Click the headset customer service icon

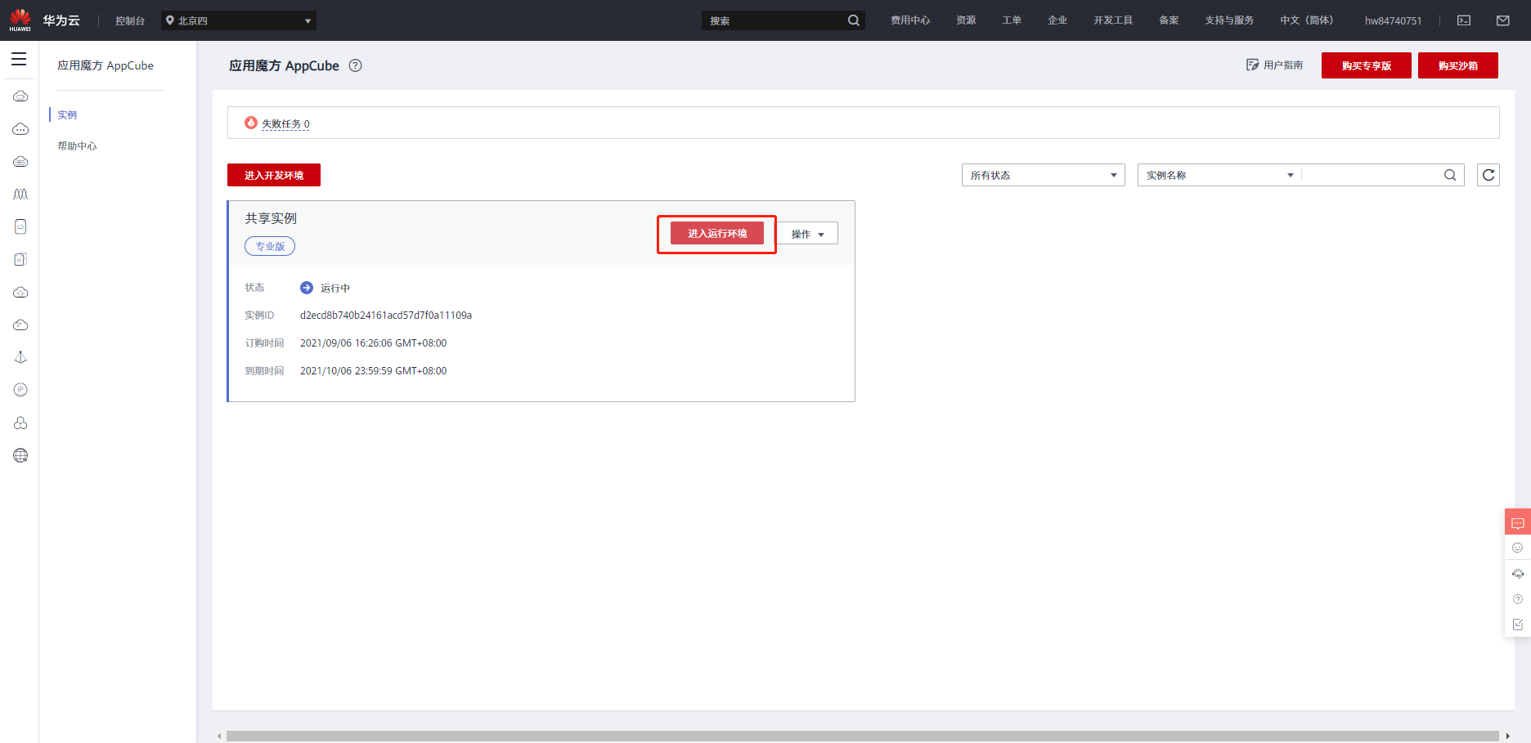pyautogui.click(x=1518, y=574)
